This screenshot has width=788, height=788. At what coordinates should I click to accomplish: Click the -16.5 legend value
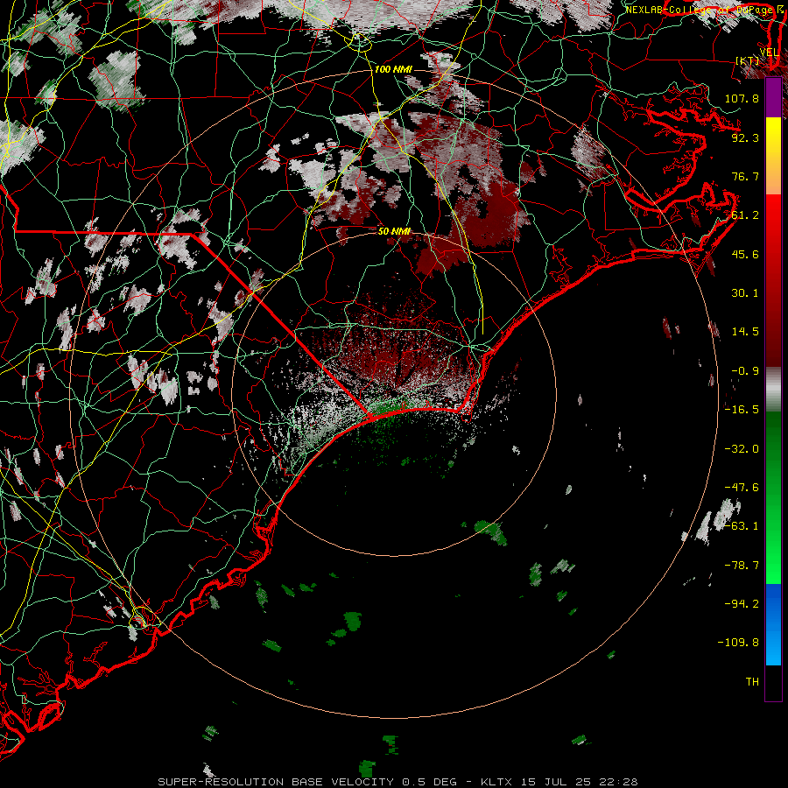pyautogui.click(x=742, y=410)
